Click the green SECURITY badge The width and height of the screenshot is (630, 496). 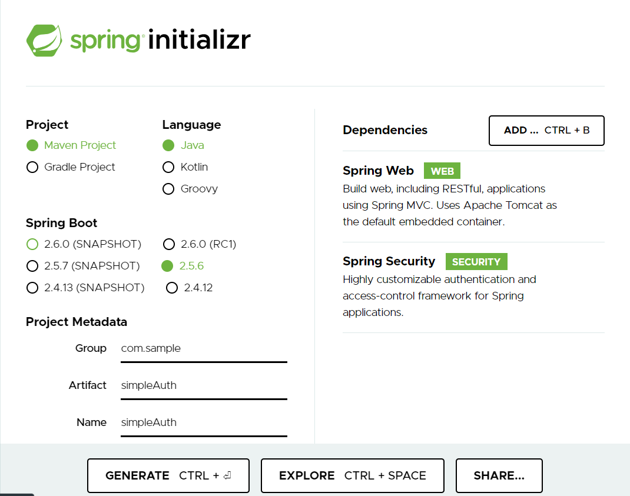coord(476,261)
